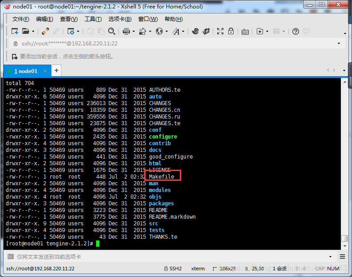This screenshot has width=352, height=277.
Task: Click the chat balloon toolbar icon
Action: click(x=307, y=31)
